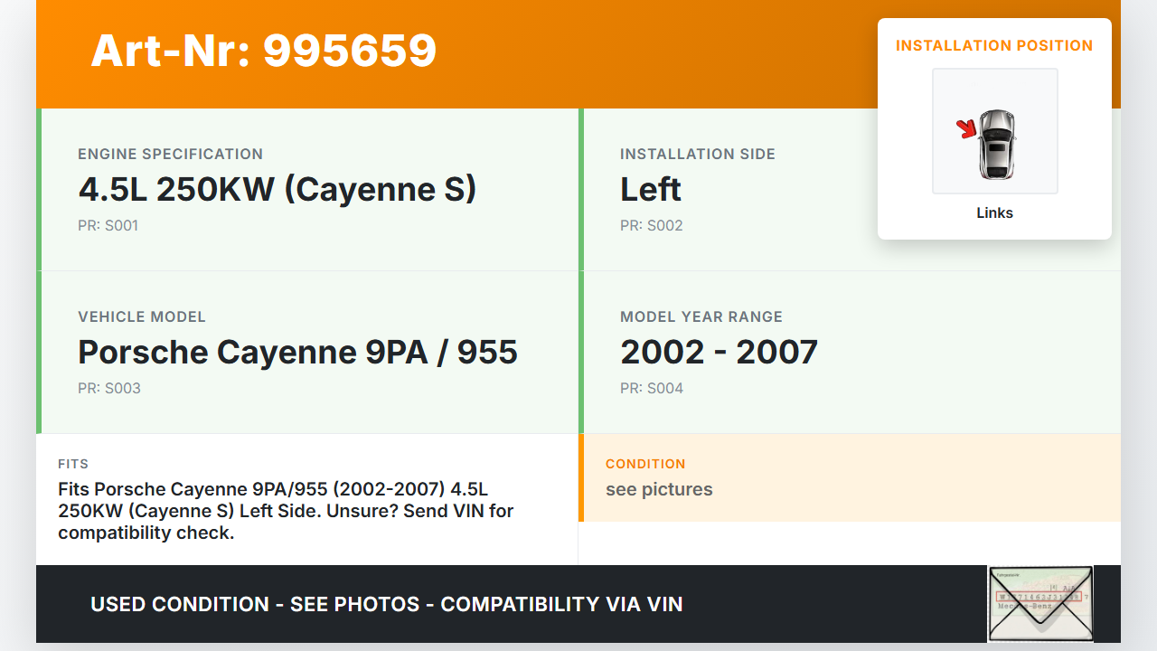
Task: Click the VIN envelope icon in footer
Action: 1039,603
